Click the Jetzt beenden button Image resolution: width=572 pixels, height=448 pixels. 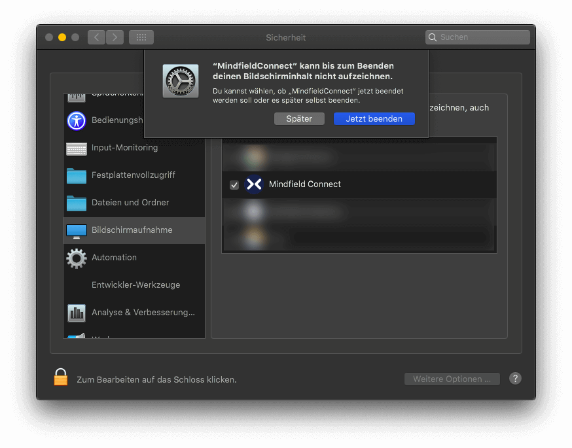[x=374, y=119]
